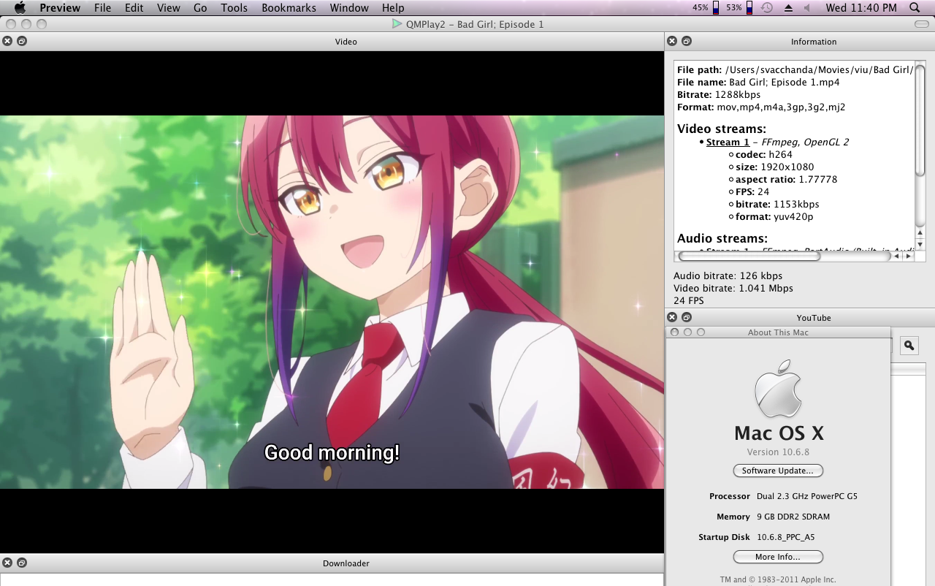Click the QMPlay2 play icon in title bar

(397, 24)
